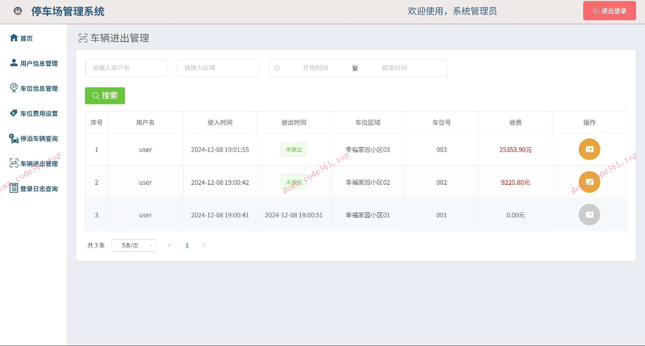
Task: Select page number 1 in pagination
Action: tap(187, 246)
